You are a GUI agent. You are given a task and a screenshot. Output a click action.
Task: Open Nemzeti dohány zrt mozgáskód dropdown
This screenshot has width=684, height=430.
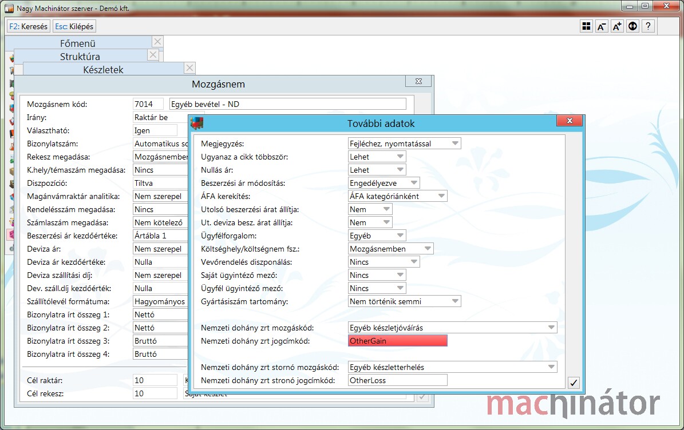click(x=452, y=328)
